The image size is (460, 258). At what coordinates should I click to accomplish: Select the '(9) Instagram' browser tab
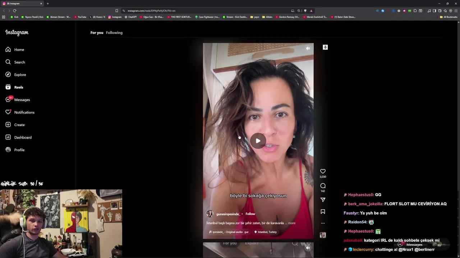coord(22,4)
